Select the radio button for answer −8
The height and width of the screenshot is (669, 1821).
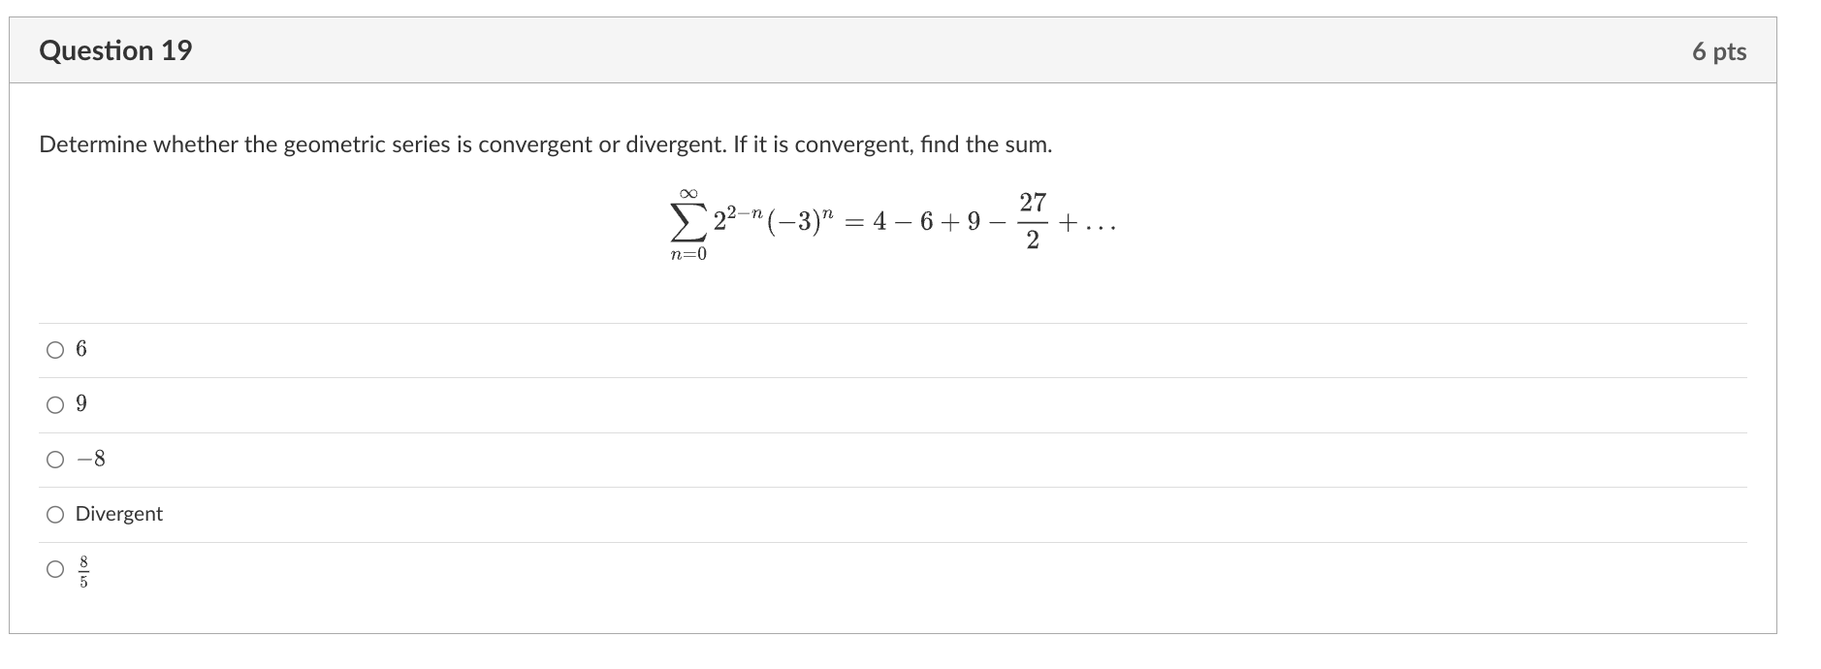[x=55, y=460]
